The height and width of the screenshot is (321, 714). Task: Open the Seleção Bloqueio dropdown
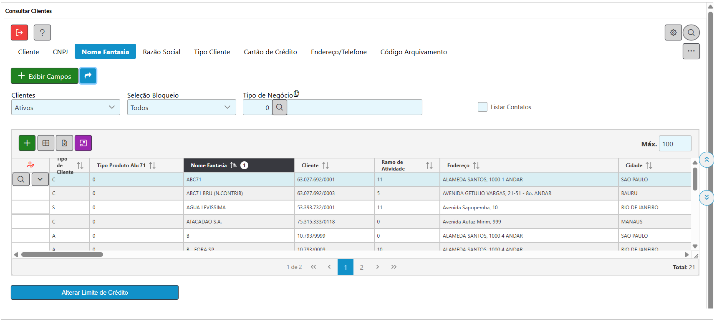pos(181,108)
